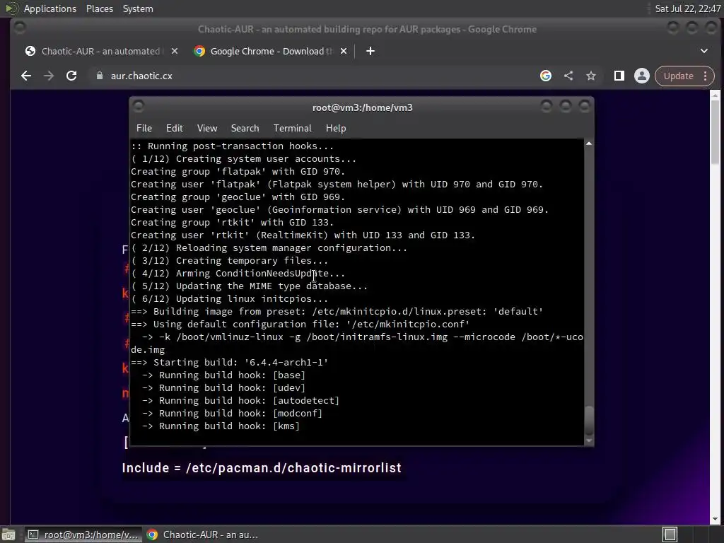Image resolution: width=724 pixels, height=543 pixels.
Task: Close the Google Chrome Download tab
Action: click(x=344, y=51)
